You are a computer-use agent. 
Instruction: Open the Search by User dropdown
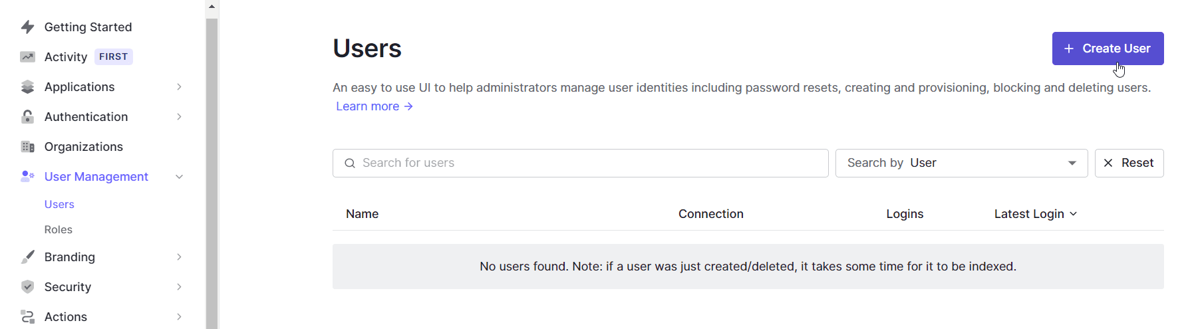coord(961,164)
